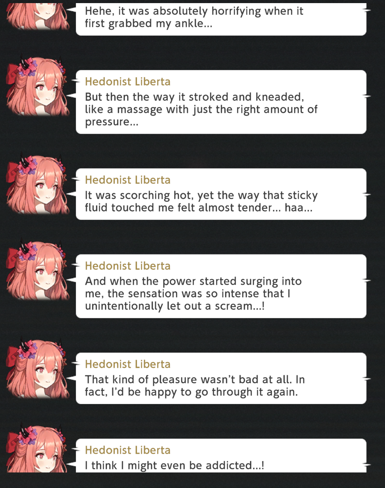Image resolution: width=385 pixels, height=488 pixels.
Task: Select the avatar next to "But then the way" message
Action: click(38, 85)
